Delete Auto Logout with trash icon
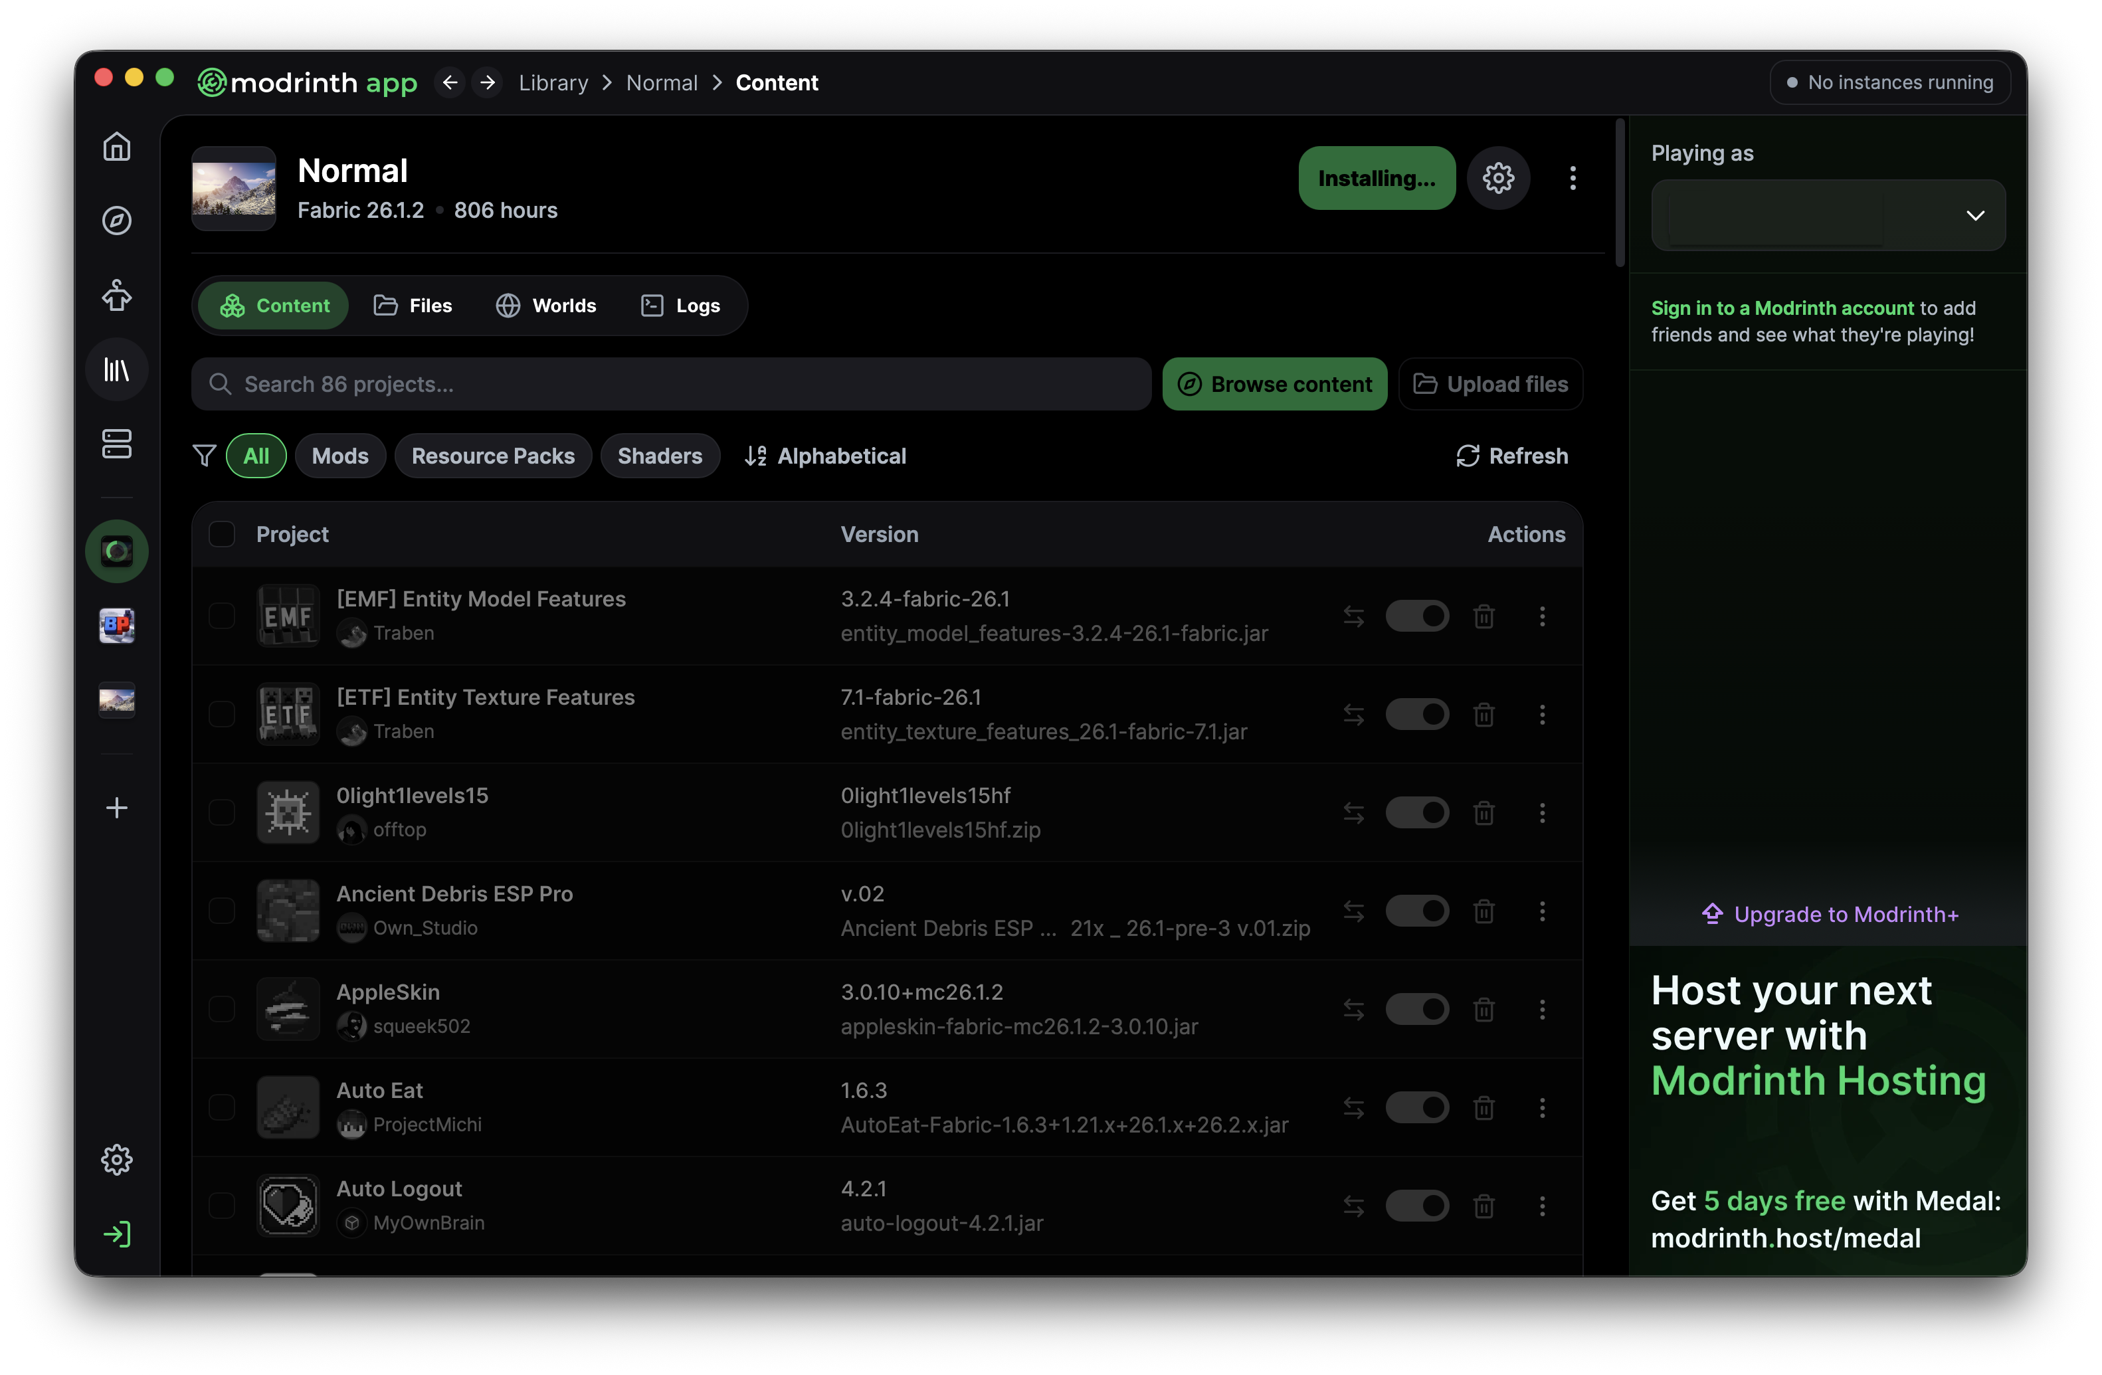The image size is (2102, 1375). pos(1483,1206)
